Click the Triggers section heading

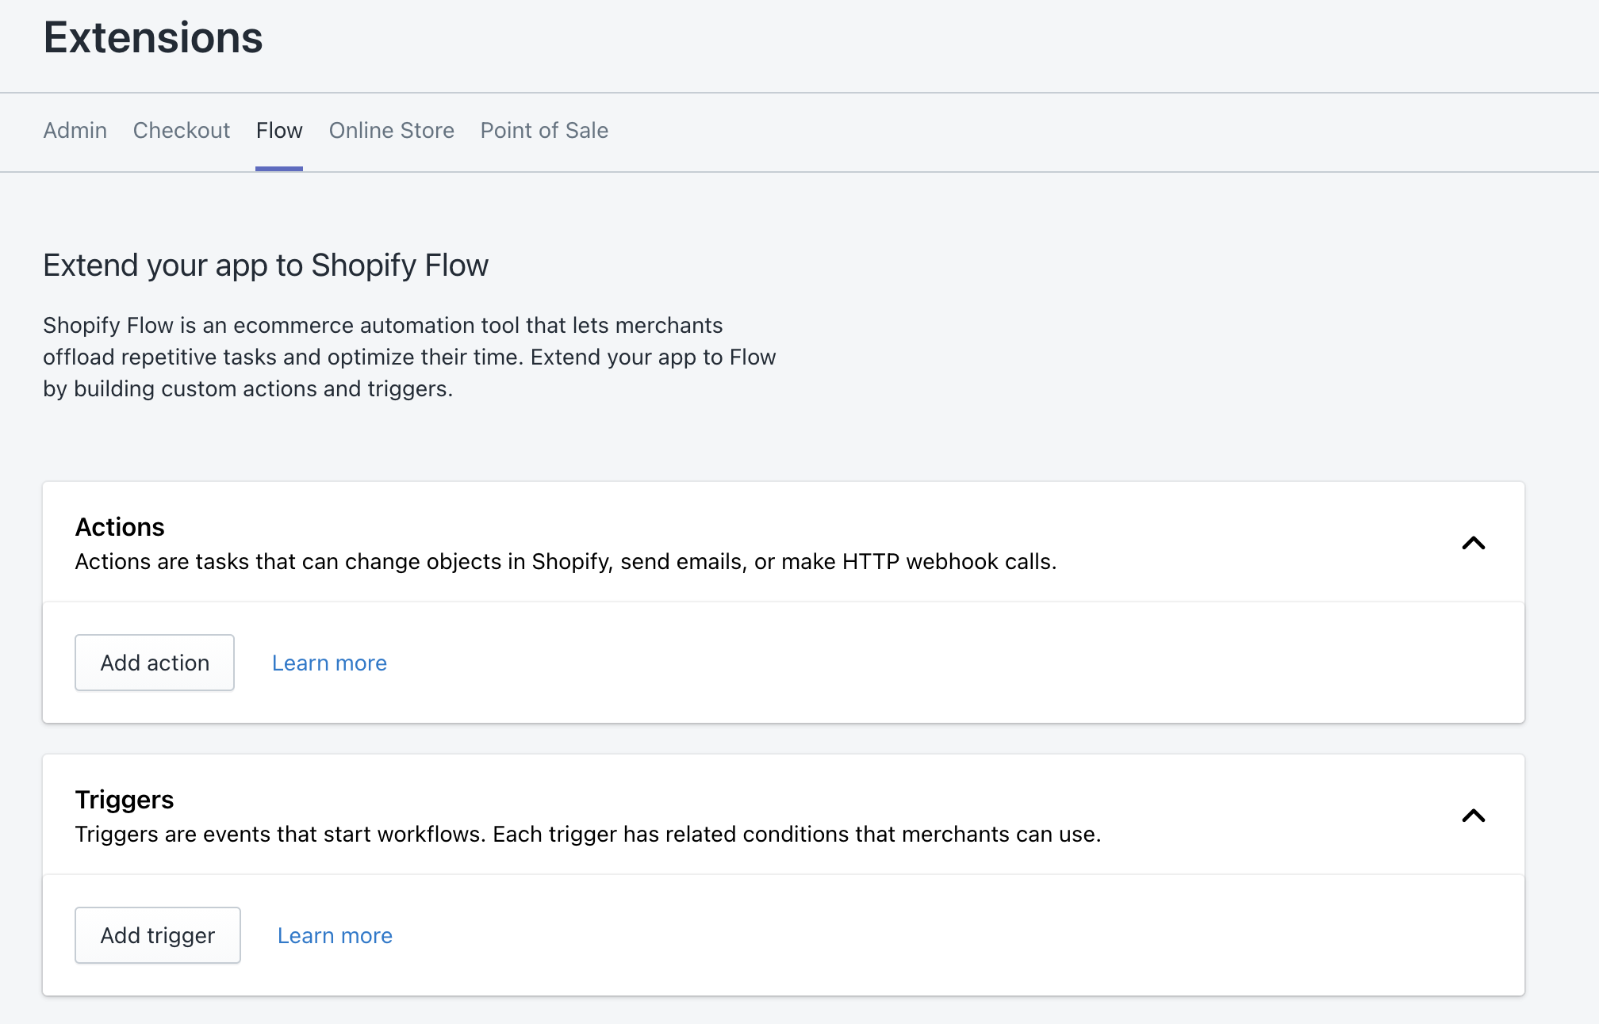[x=125, y=800]
